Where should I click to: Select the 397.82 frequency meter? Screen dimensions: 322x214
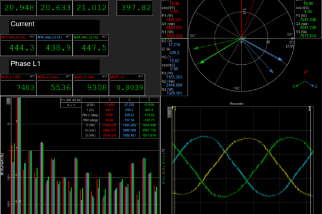pos(135,8)
